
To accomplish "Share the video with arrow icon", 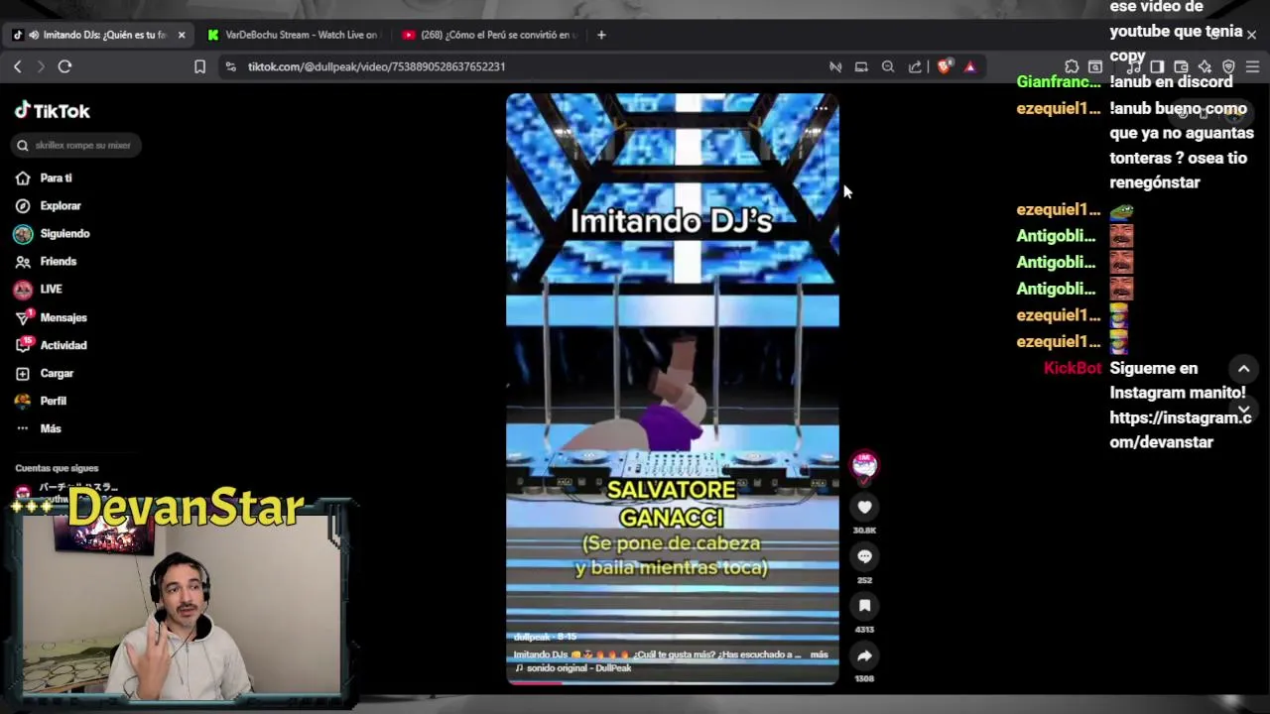I will [x=864, y=655].
